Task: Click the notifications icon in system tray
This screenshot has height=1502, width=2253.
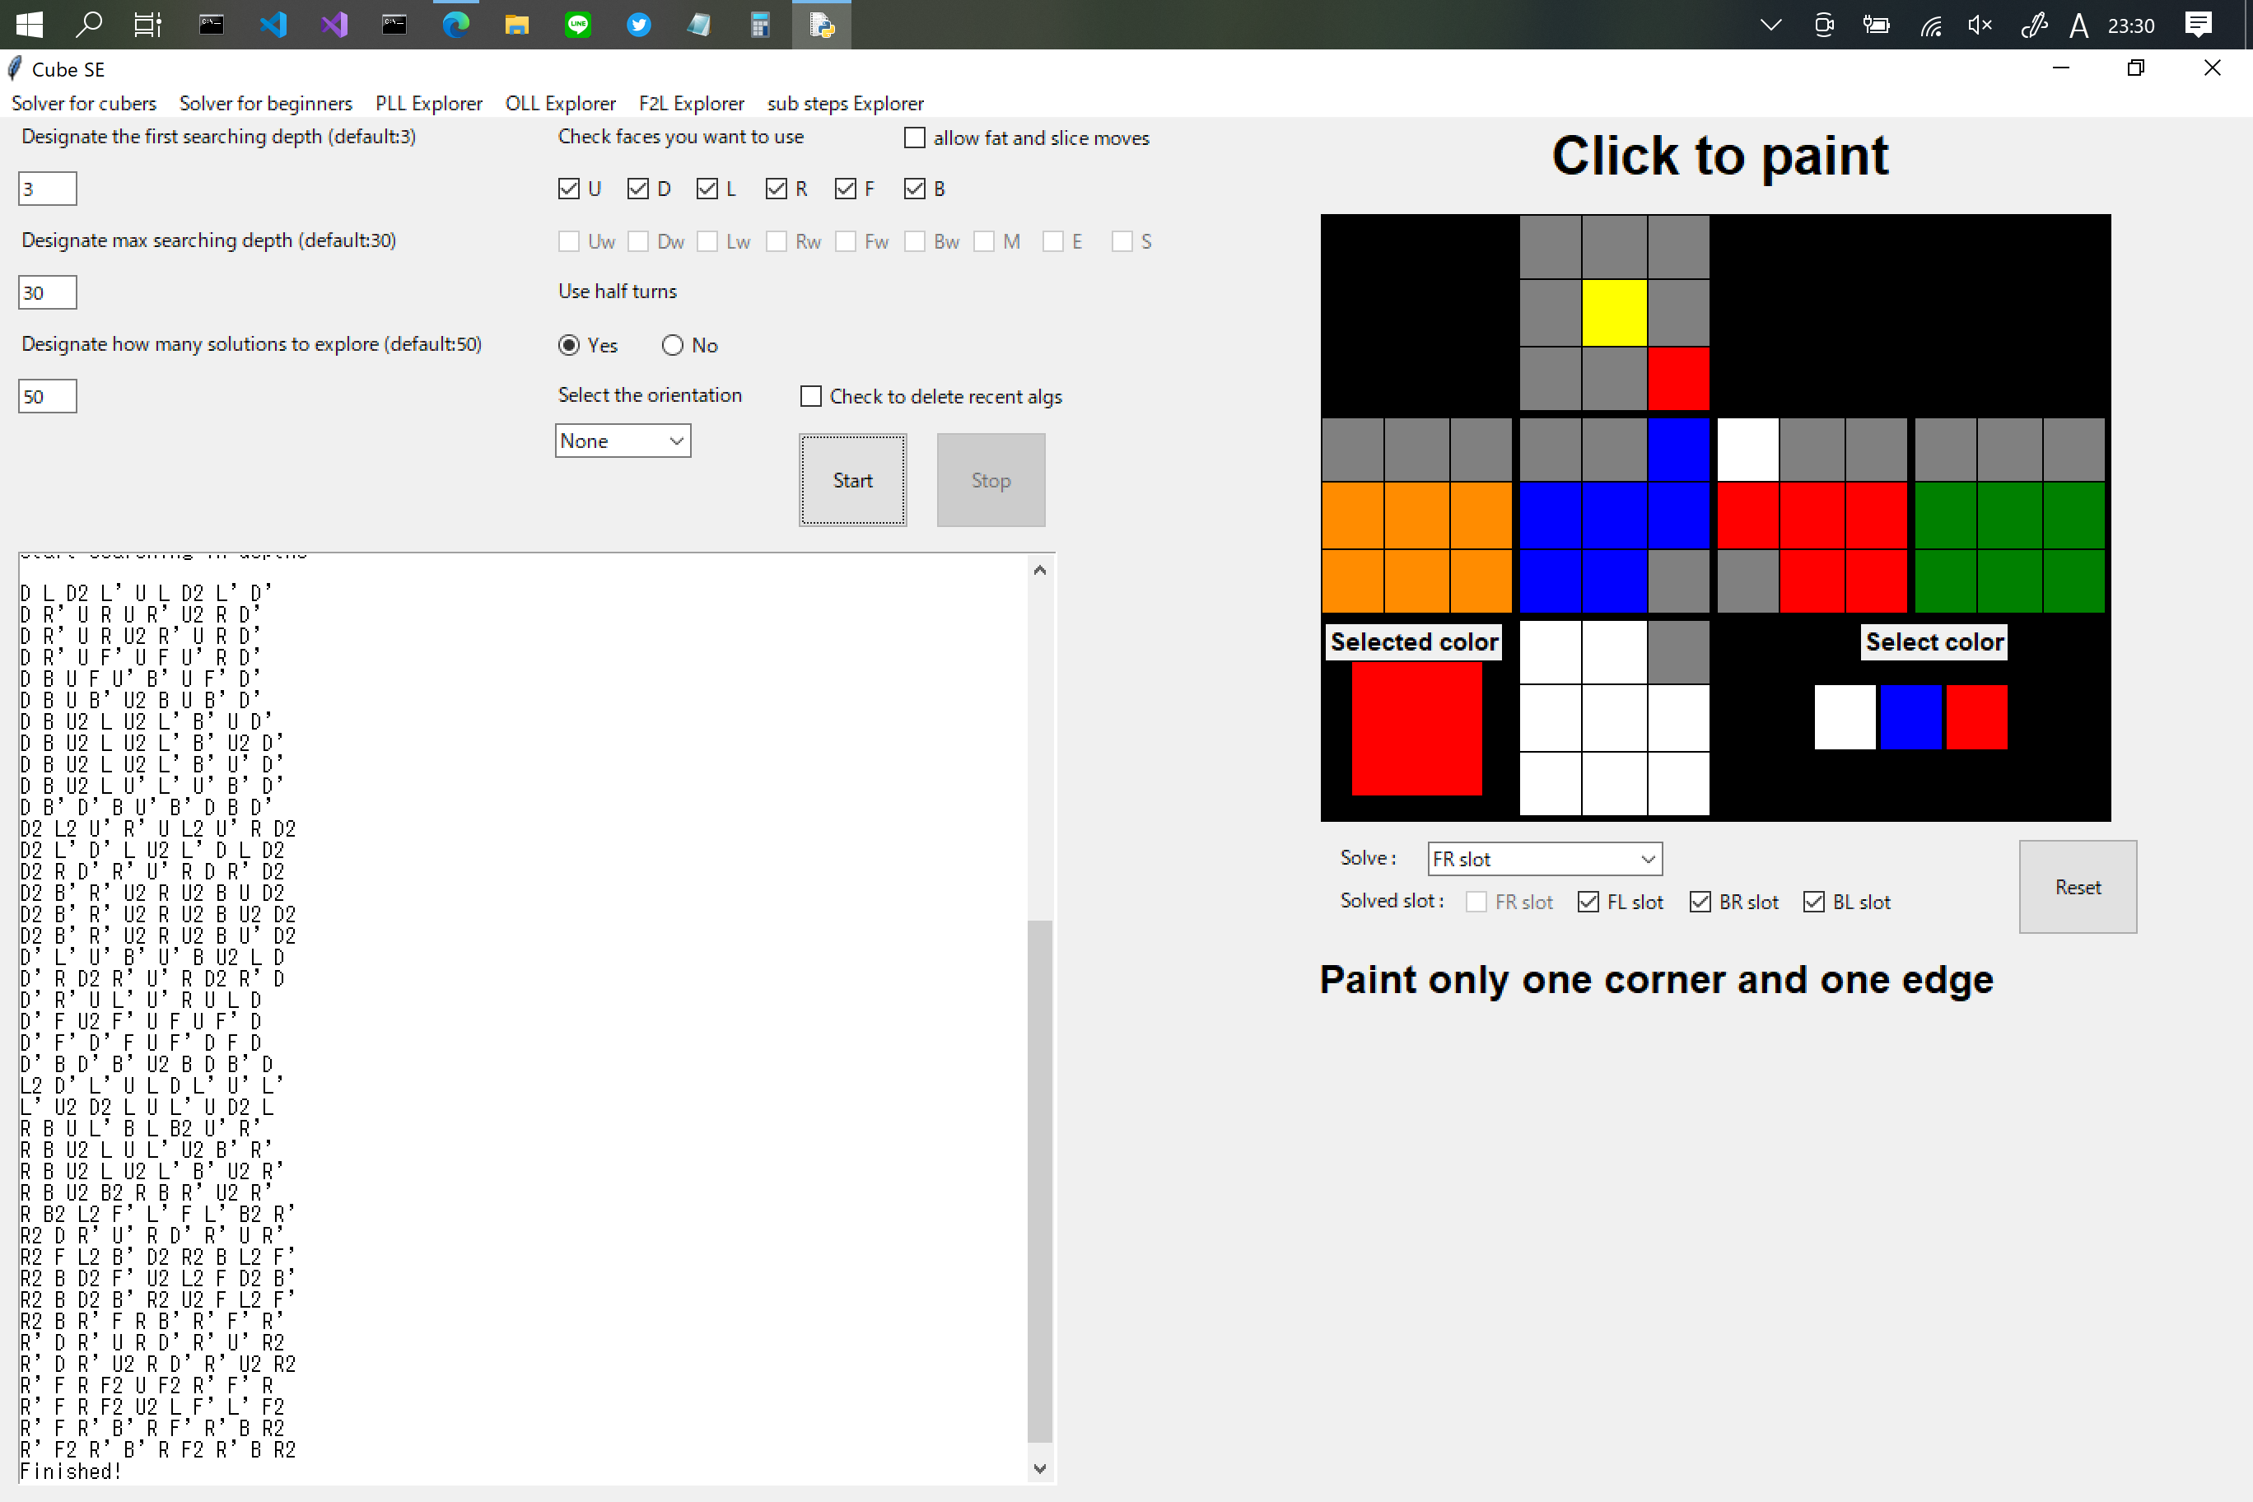Action: (x=2199, y=25)
